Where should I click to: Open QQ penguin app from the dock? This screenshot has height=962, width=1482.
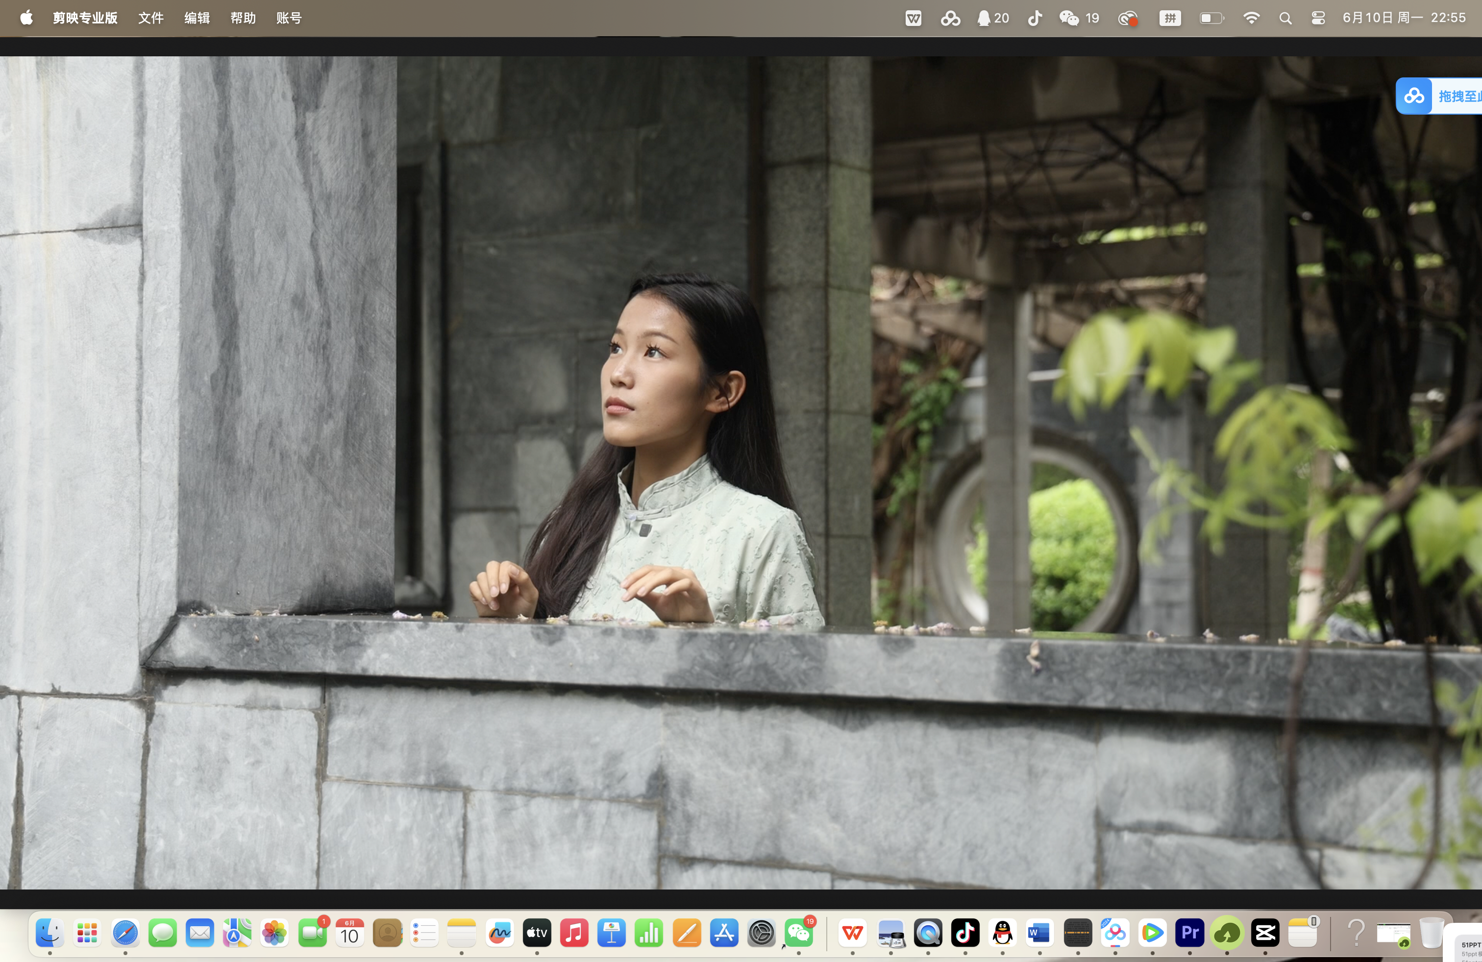[1003, 934]
